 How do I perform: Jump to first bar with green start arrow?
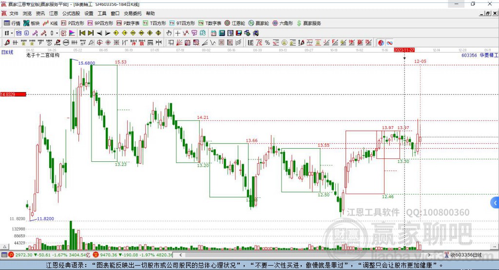pos(82,33)
